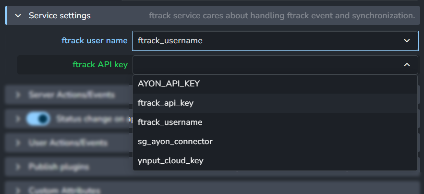The height and width of the screenshot is (194, 424).
Task: Close the ftrack API key dropdown arrow
Action: coord(407,64)
